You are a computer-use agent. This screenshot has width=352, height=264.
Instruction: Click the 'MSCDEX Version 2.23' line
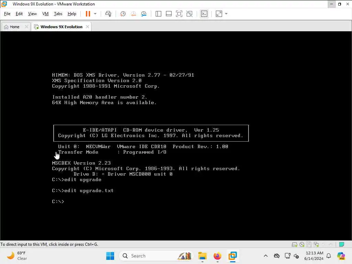click(81, 163)
